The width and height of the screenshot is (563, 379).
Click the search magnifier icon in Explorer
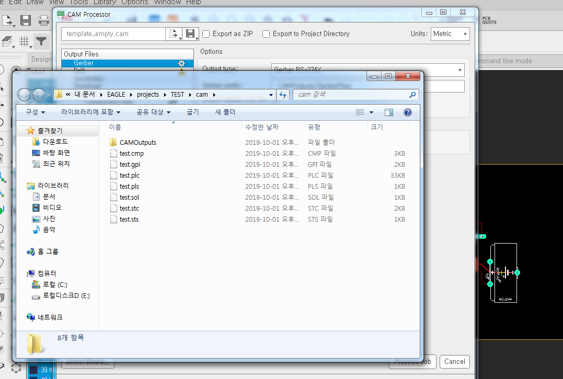coord(412,95)
